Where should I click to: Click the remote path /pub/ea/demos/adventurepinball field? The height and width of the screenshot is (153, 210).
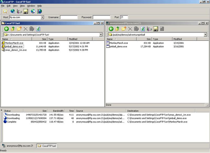coord(156,35)
